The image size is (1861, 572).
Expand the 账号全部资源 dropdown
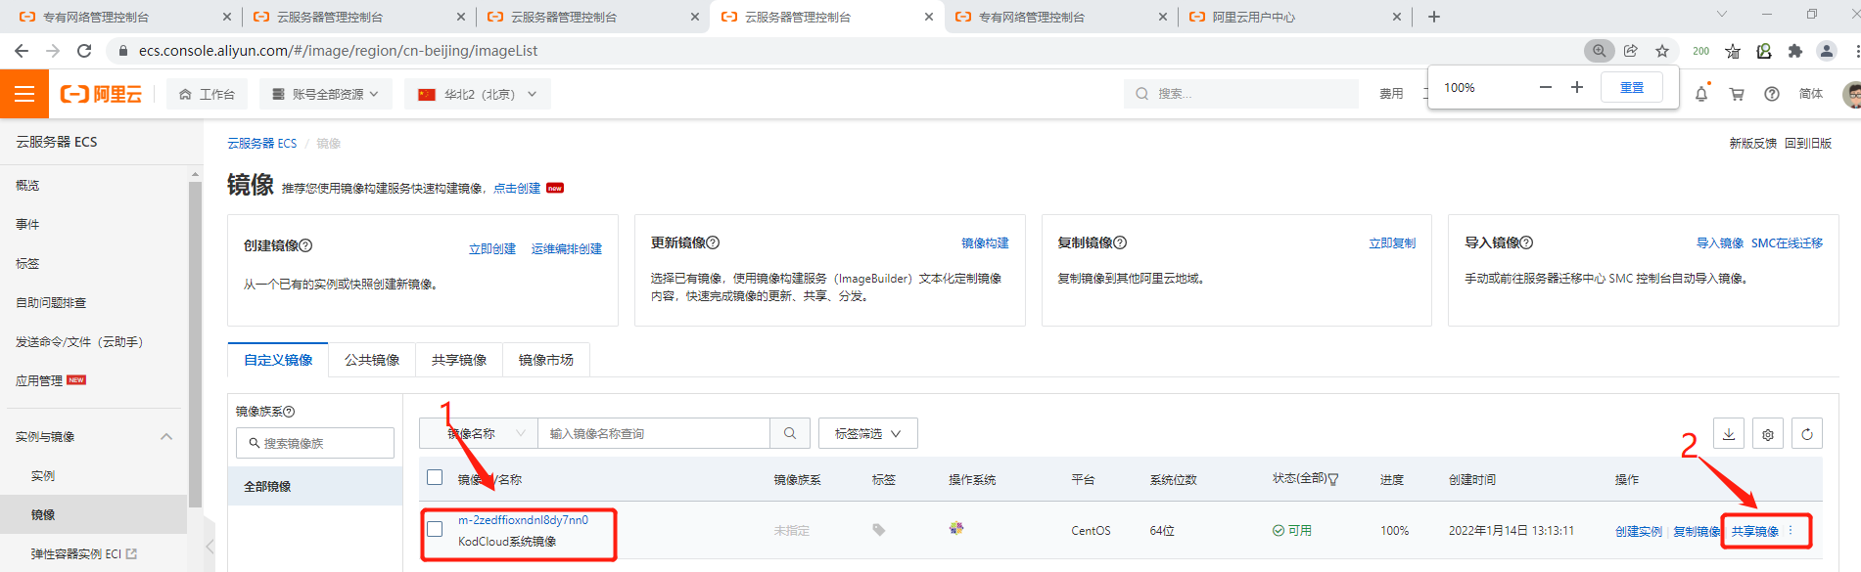326,94
